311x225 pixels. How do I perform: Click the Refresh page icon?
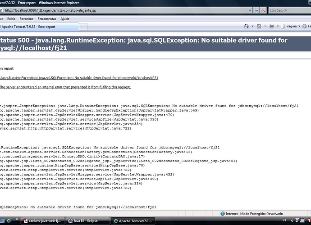click(256, 10)
